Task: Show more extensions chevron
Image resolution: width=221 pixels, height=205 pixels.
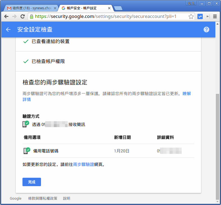Action: [x=207, y=17]
